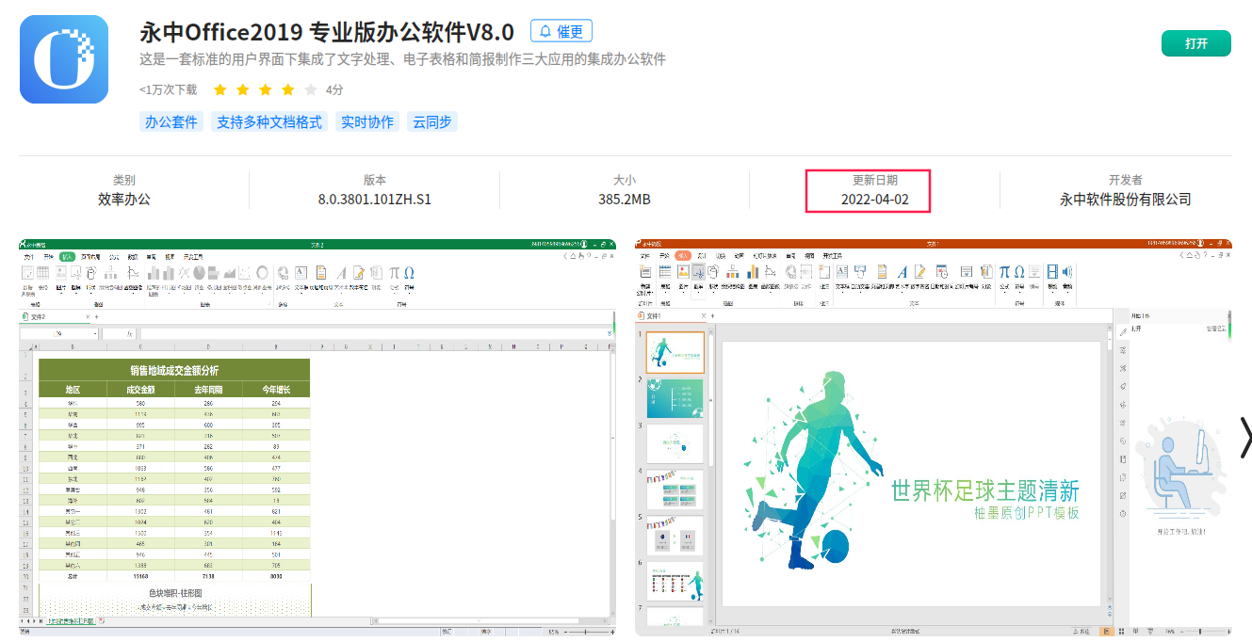Click 销售地域成交金额分析 table header in spreadsheet screenshot
The height and width of the screenshot is (642, 1252).
pyautogui.click(x=174, y=370)
